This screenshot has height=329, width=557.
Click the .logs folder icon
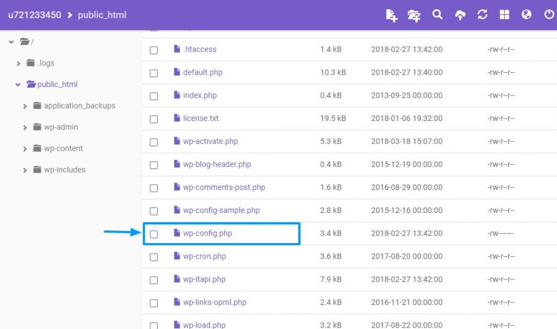tap(31, 63)
